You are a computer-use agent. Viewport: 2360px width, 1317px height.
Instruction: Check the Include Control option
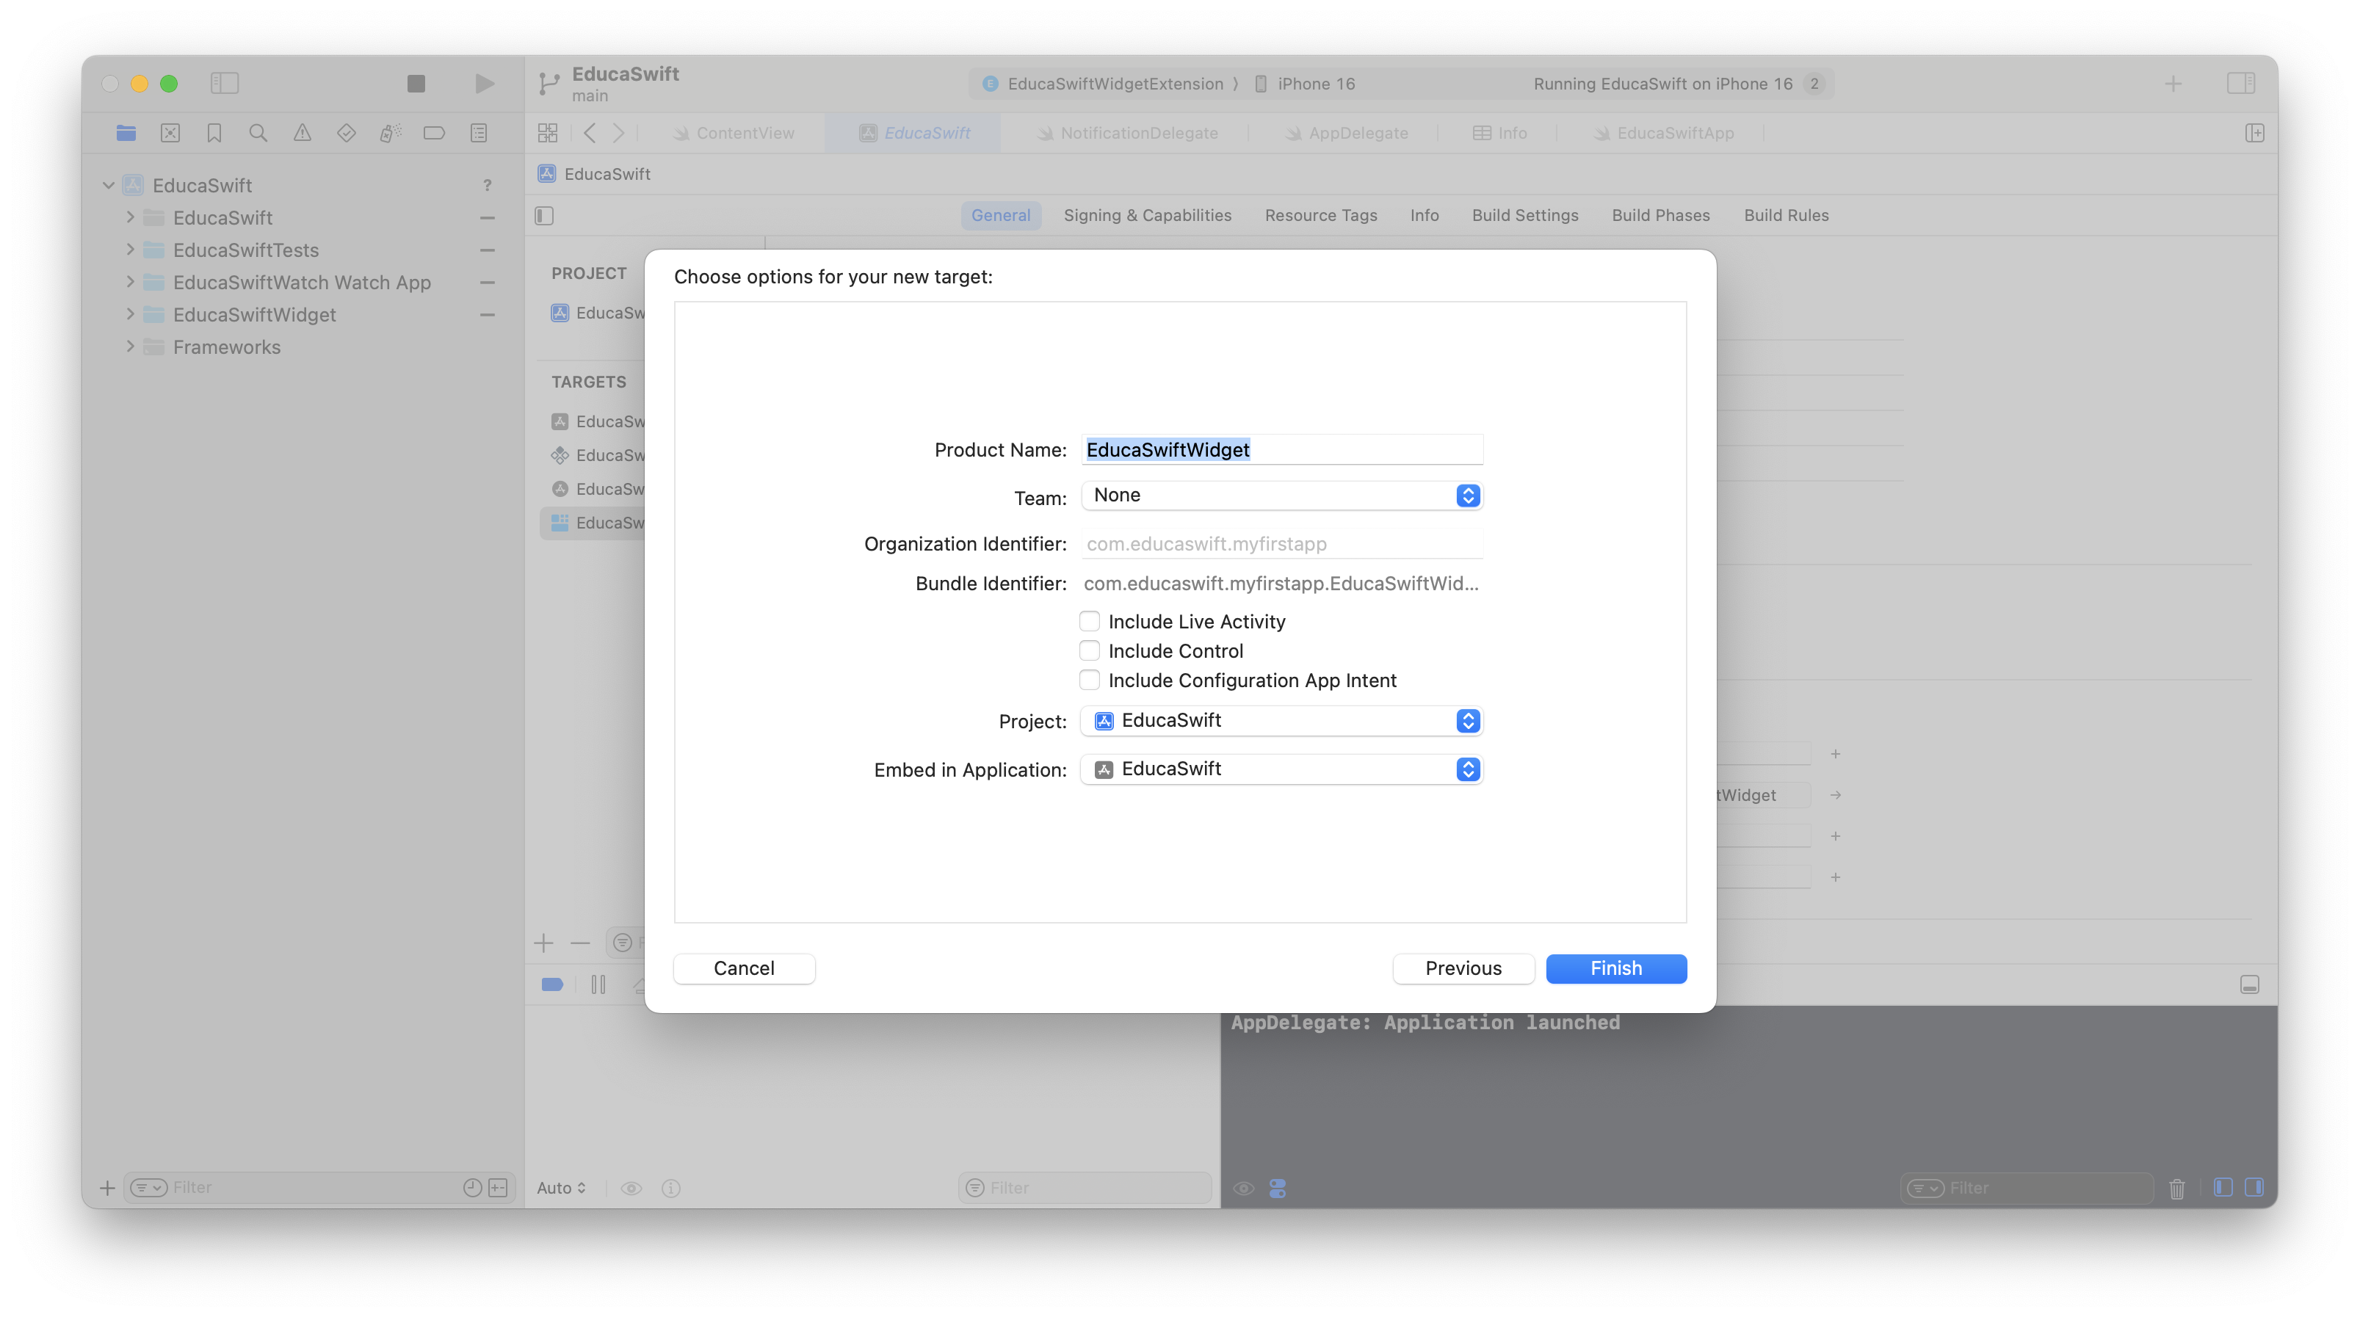point(1089,651)
